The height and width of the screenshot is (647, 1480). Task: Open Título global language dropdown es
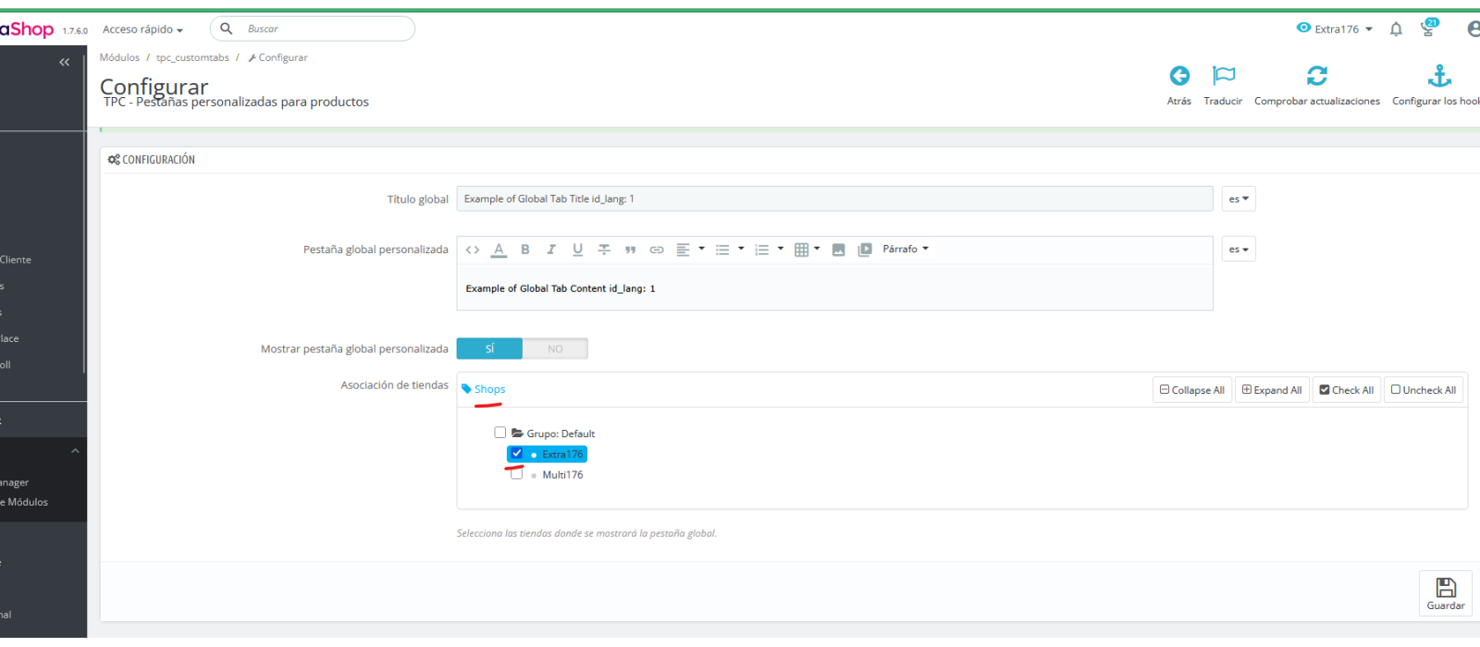[x=1239, y=199]
